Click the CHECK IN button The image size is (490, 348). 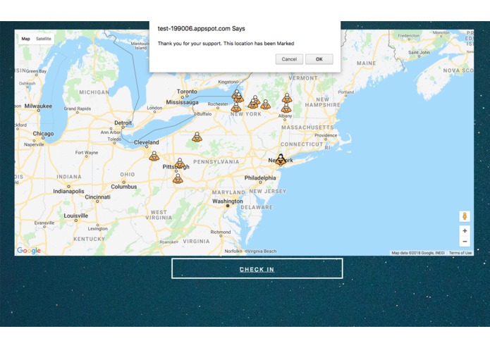click(x=257, y=268)
